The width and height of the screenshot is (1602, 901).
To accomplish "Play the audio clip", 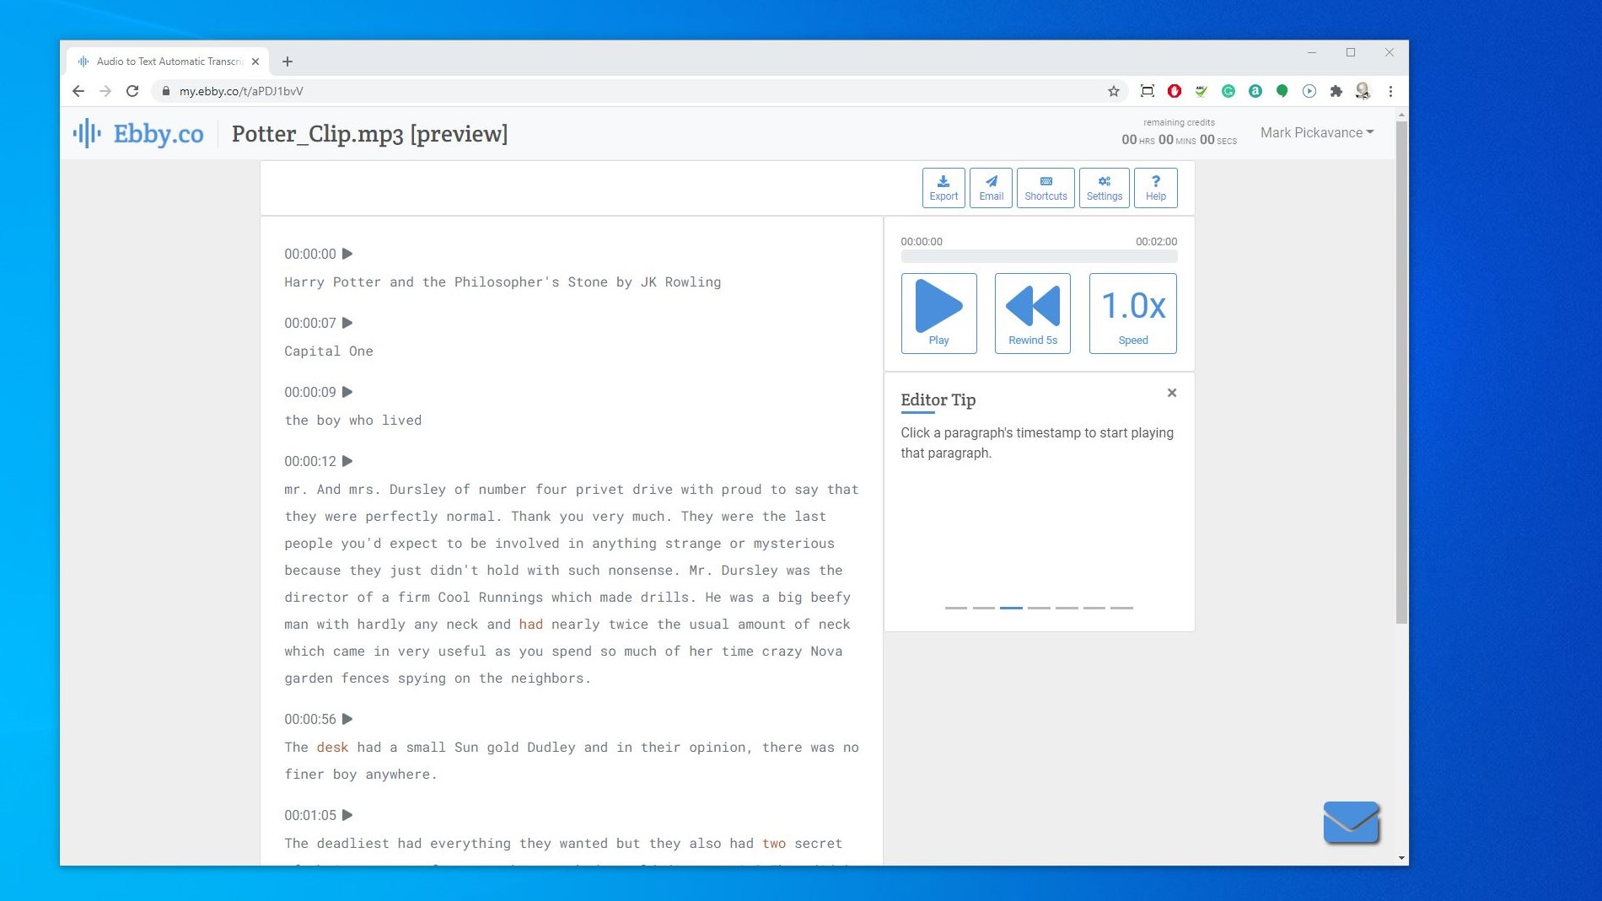I will click(938, 313).
